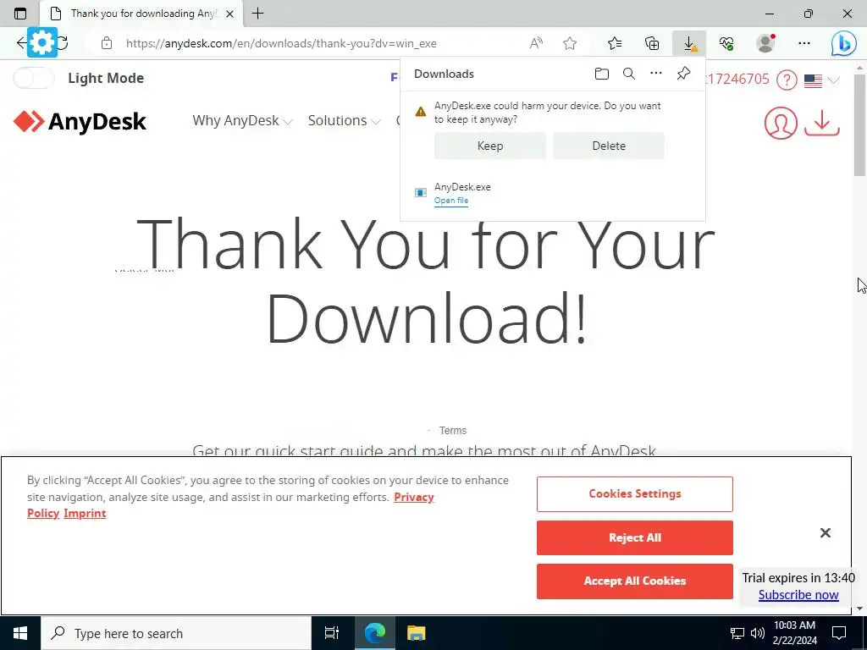Expand the Why AnyDesk menu

[x=242, y=120]
